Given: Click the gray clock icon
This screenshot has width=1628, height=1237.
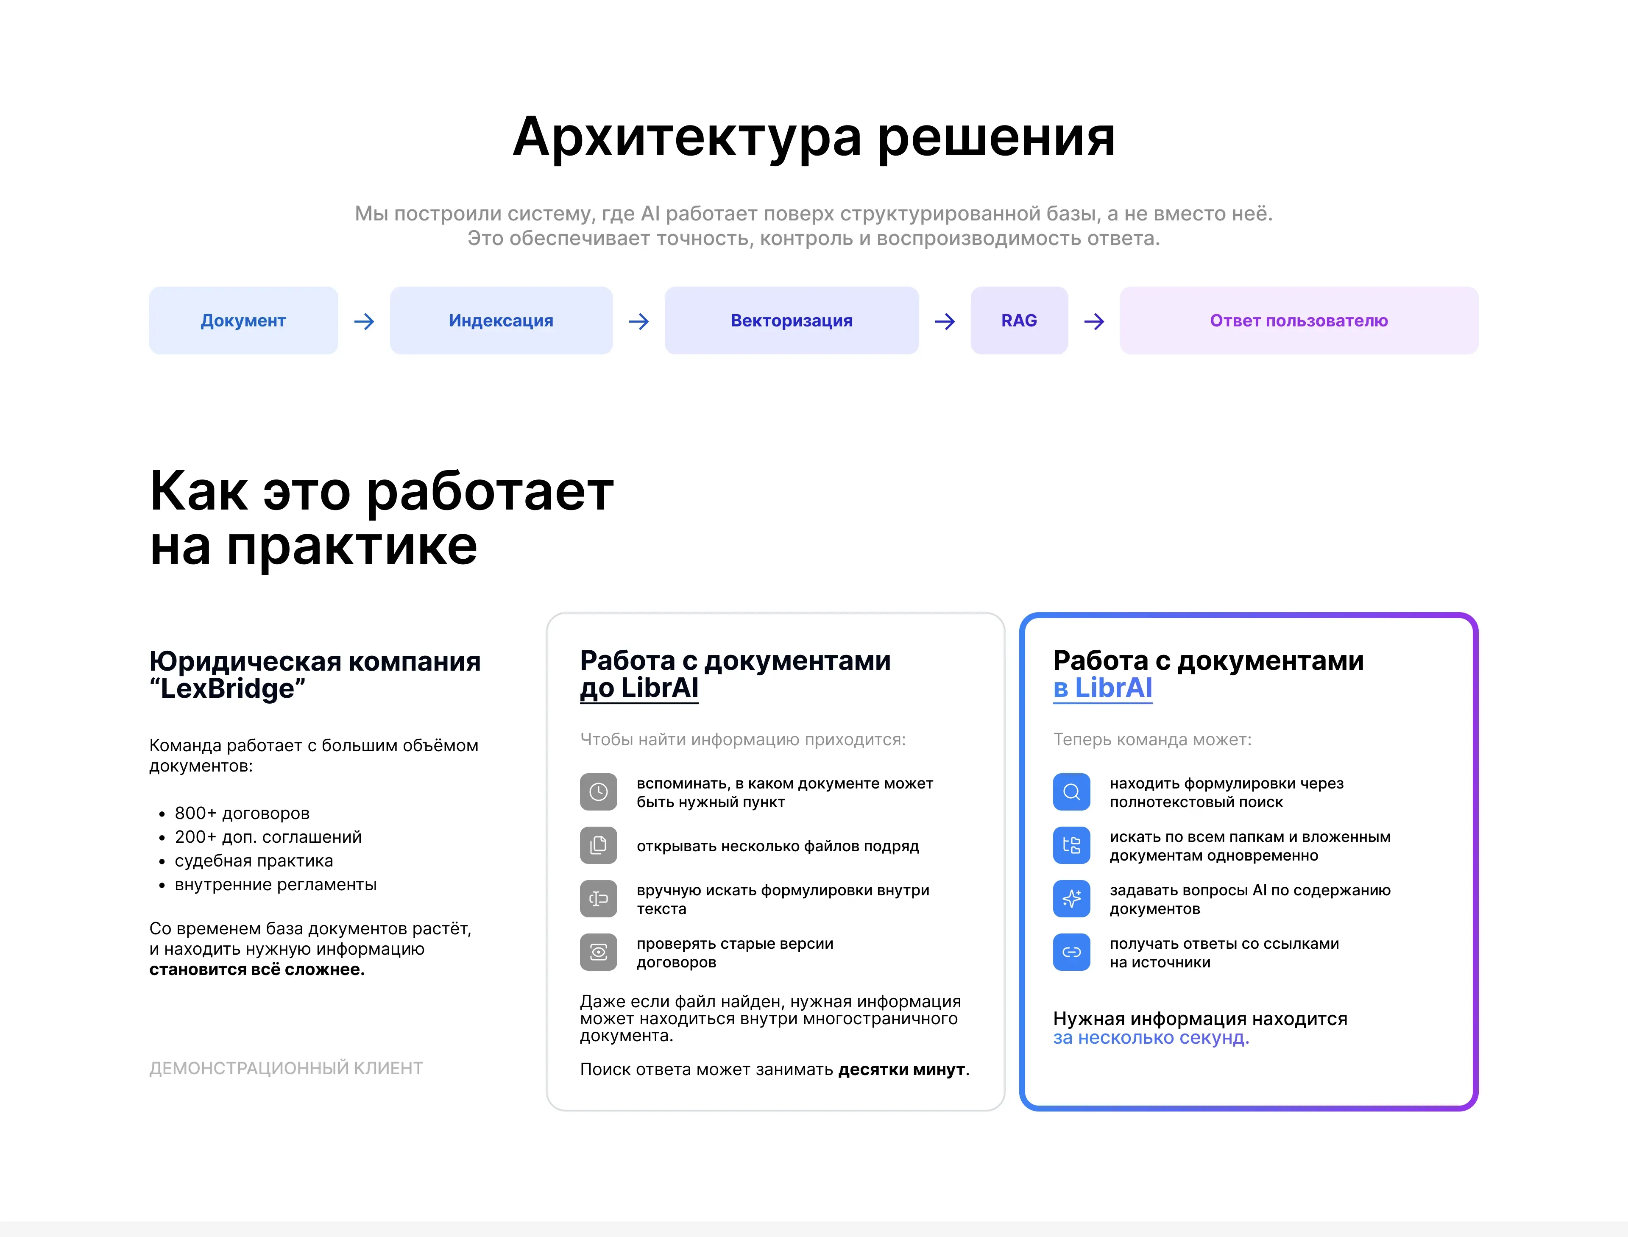Looking at the screenshot, I should 598,791.
